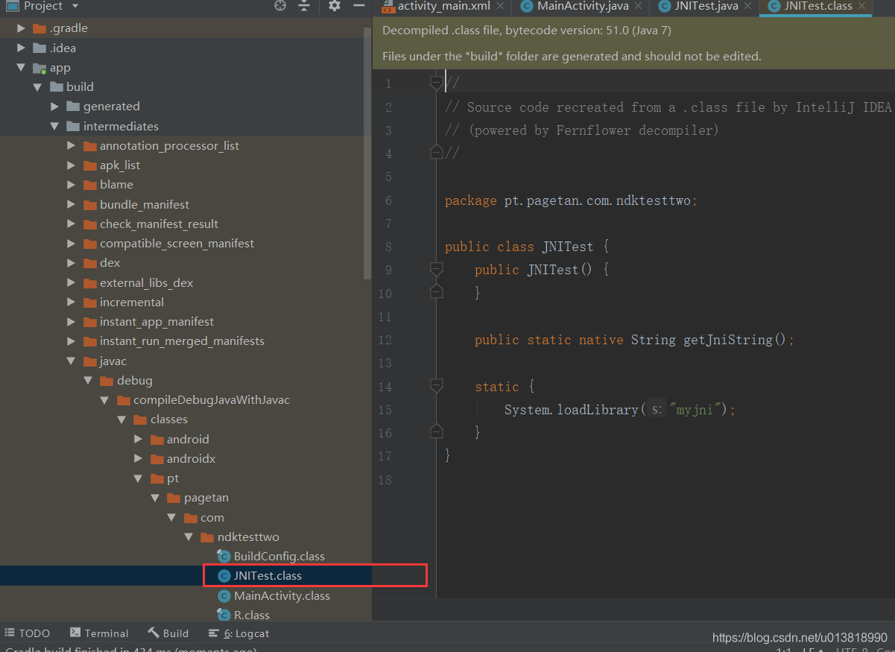
Task: Toggle fold on JNITest constructor
Action: coord(437,270)
